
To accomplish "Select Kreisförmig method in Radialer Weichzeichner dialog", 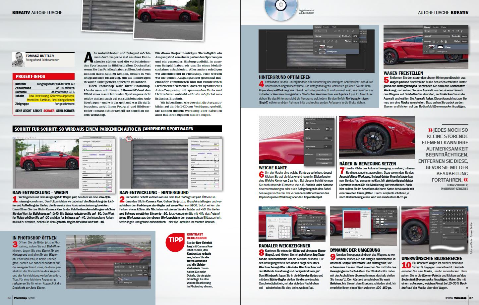I will 271,227.
